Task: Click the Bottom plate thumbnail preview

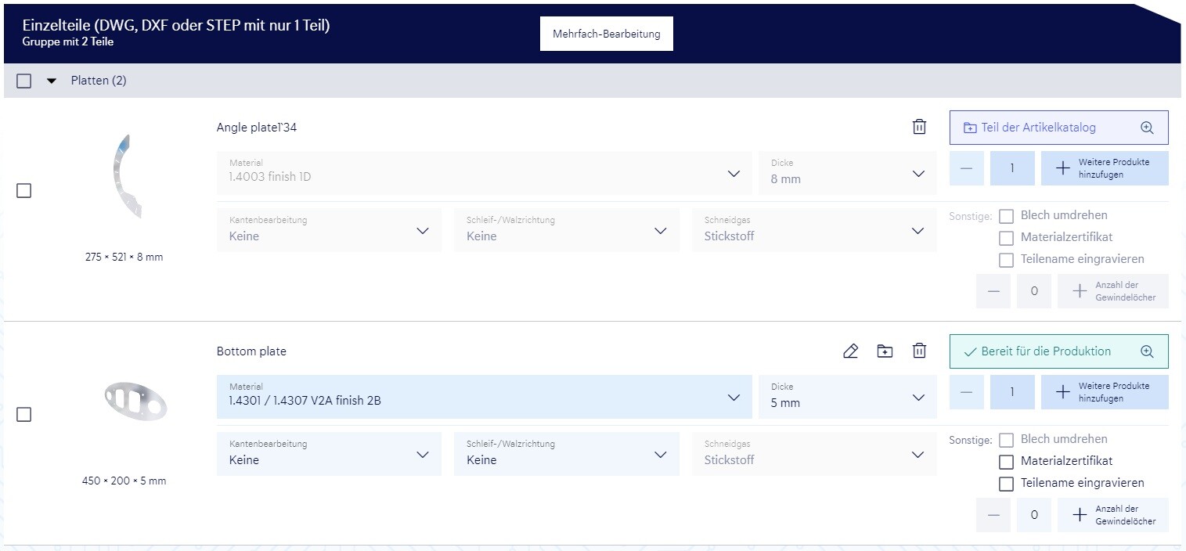Action: tap(135, 401)
